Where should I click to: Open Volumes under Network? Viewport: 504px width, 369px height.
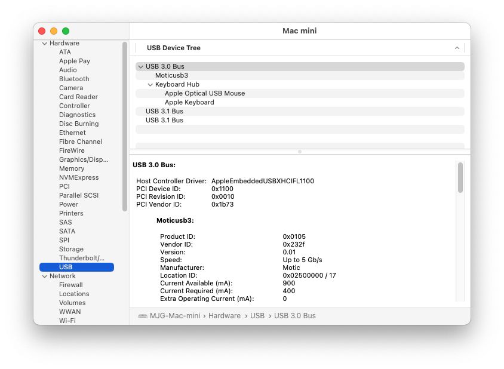tap(72, 303)
